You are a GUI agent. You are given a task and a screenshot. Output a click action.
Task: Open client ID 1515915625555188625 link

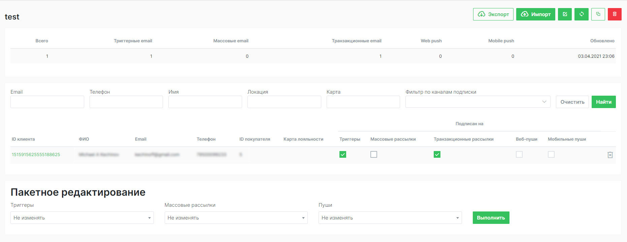click(x=36, y=155)
